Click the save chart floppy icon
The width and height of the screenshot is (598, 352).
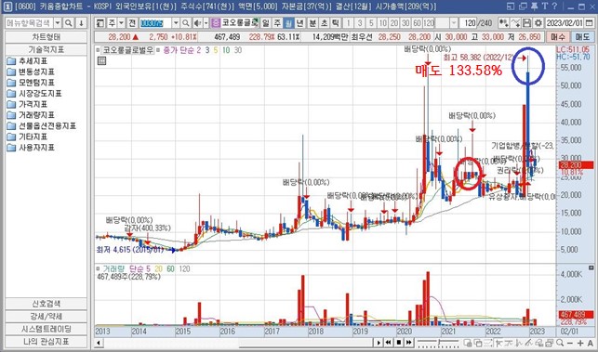[526, 23]
